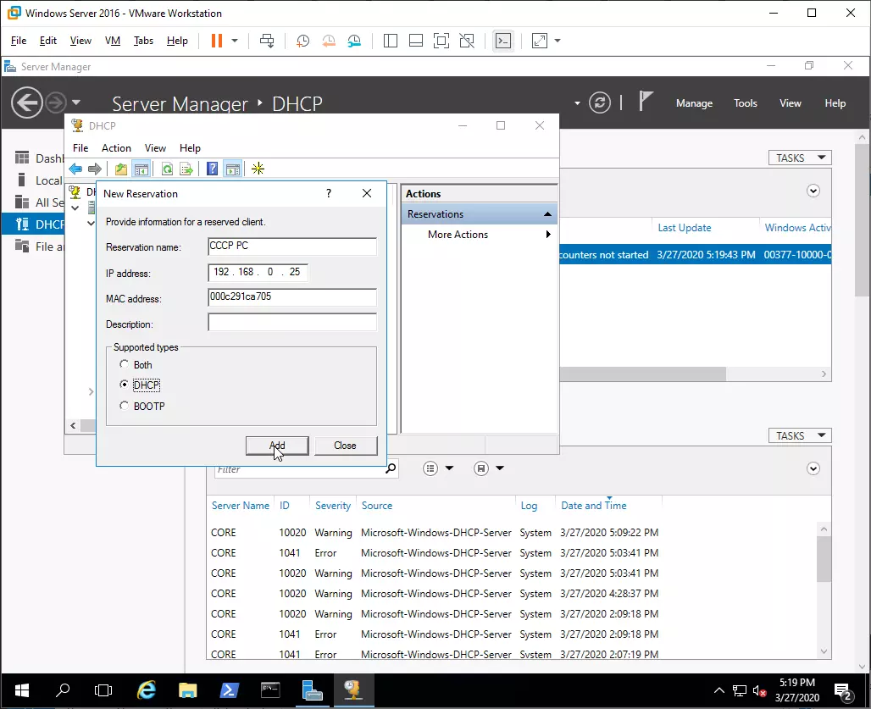Click Export List icon in DHCP toolbar

186,169
